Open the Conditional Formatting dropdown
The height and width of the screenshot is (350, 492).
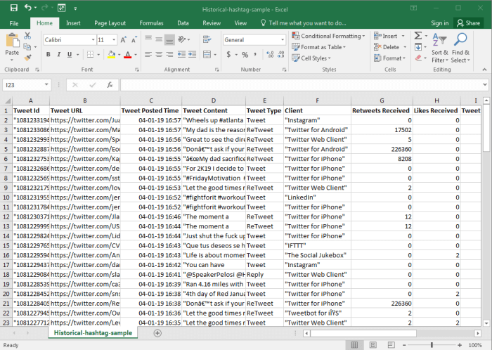[328, 36]
